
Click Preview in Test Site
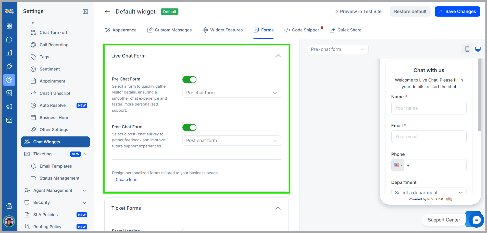358,11
